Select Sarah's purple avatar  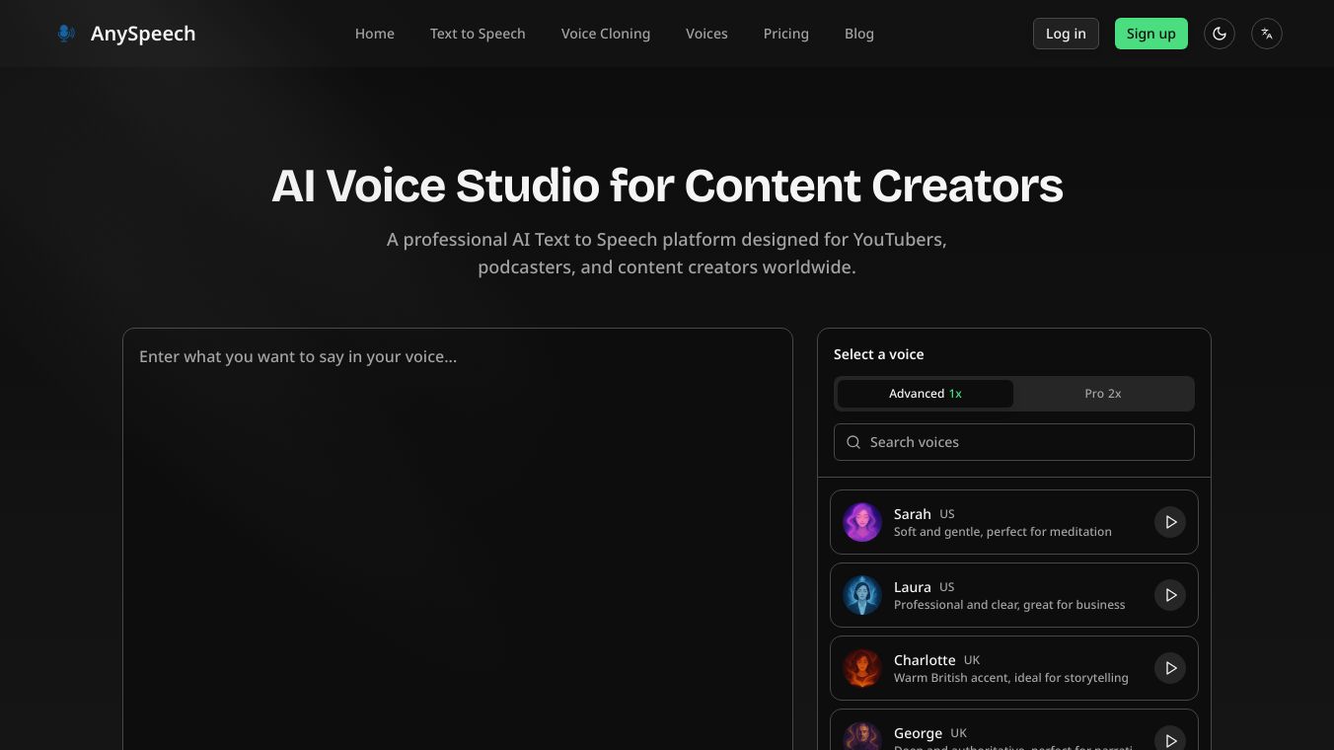coord(862,522)
